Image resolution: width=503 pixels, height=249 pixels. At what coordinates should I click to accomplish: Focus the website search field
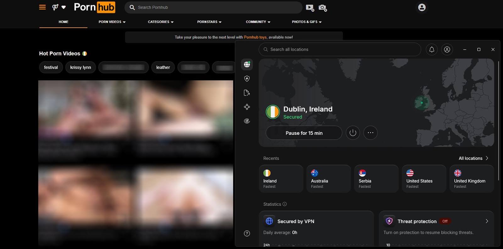213,7
